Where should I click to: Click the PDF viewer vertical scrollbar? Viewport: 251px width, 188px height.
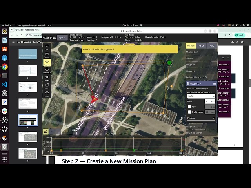[250, 83]
